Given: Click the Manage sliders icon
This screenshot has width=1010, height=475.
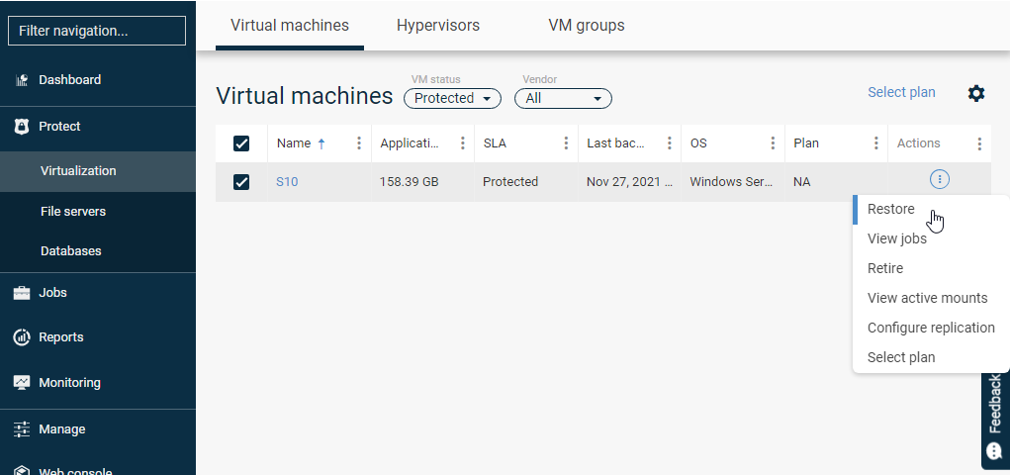Looking at the screenshot, I should point(22,429).
